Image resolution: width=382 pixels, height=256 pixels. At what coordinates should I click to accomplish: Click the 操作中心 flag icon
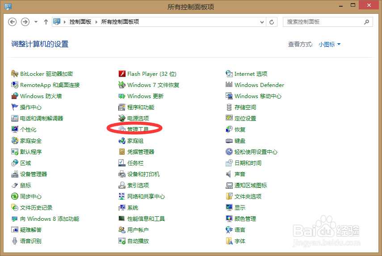(15, 107)
